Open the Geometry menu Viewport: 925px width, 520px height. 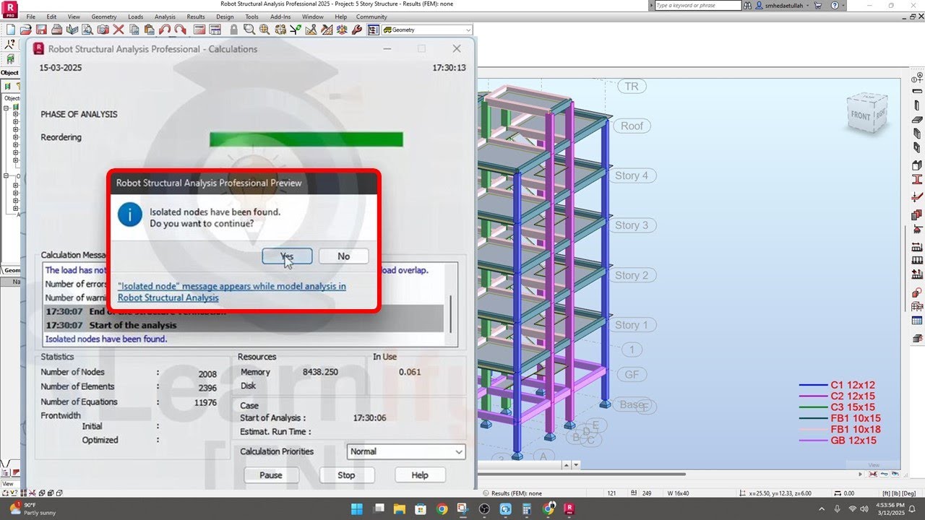tap(104, 17)
